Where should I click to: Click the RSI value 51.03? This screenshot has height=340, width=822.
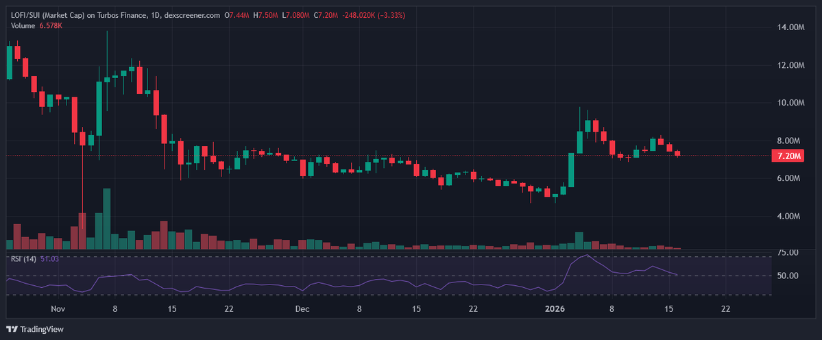(49, 258)
